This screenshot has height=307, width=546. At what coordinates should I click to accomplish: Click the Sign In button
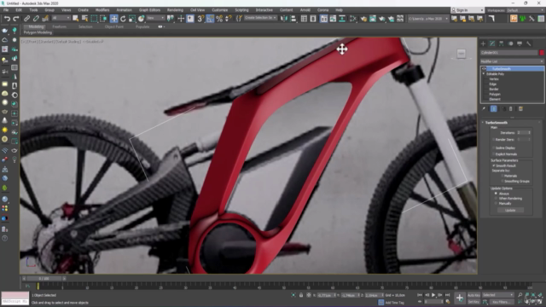(x=468, y=10)
